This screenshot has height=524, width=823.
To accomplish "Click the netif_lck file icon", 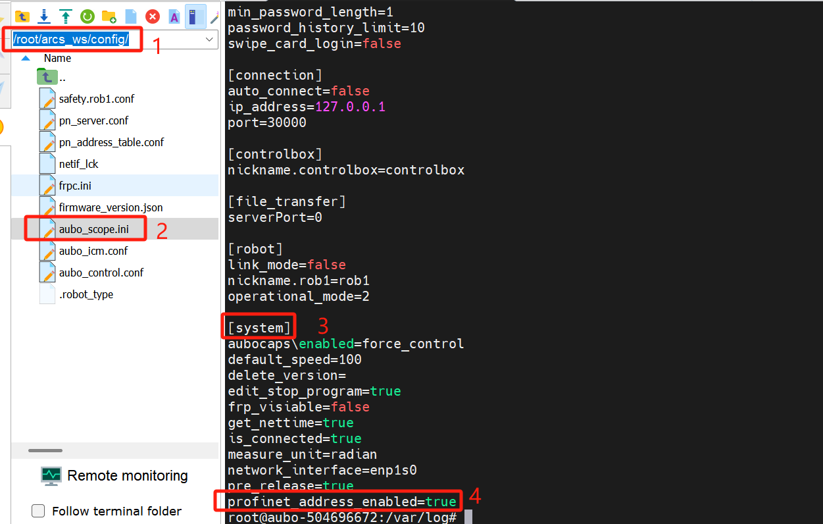I will [x=47, y=164].
